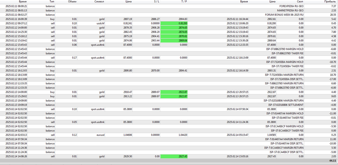The width and height of the screenshot is (338, 165).
Task: Click the 9.65 profit value
Action: click(334, 96)
